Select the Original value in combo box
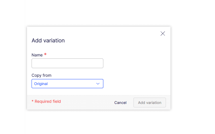Screen dimensions: 215x134 (x=41, y=84)
